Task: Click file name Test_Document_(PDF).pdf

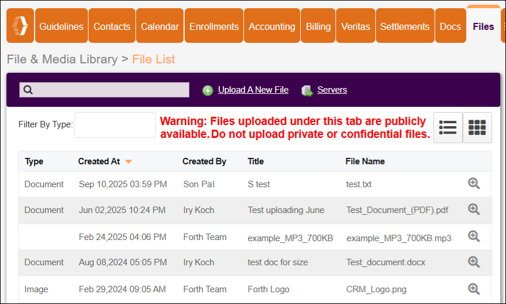Action: pyautogui.click(x=398, y=210)
